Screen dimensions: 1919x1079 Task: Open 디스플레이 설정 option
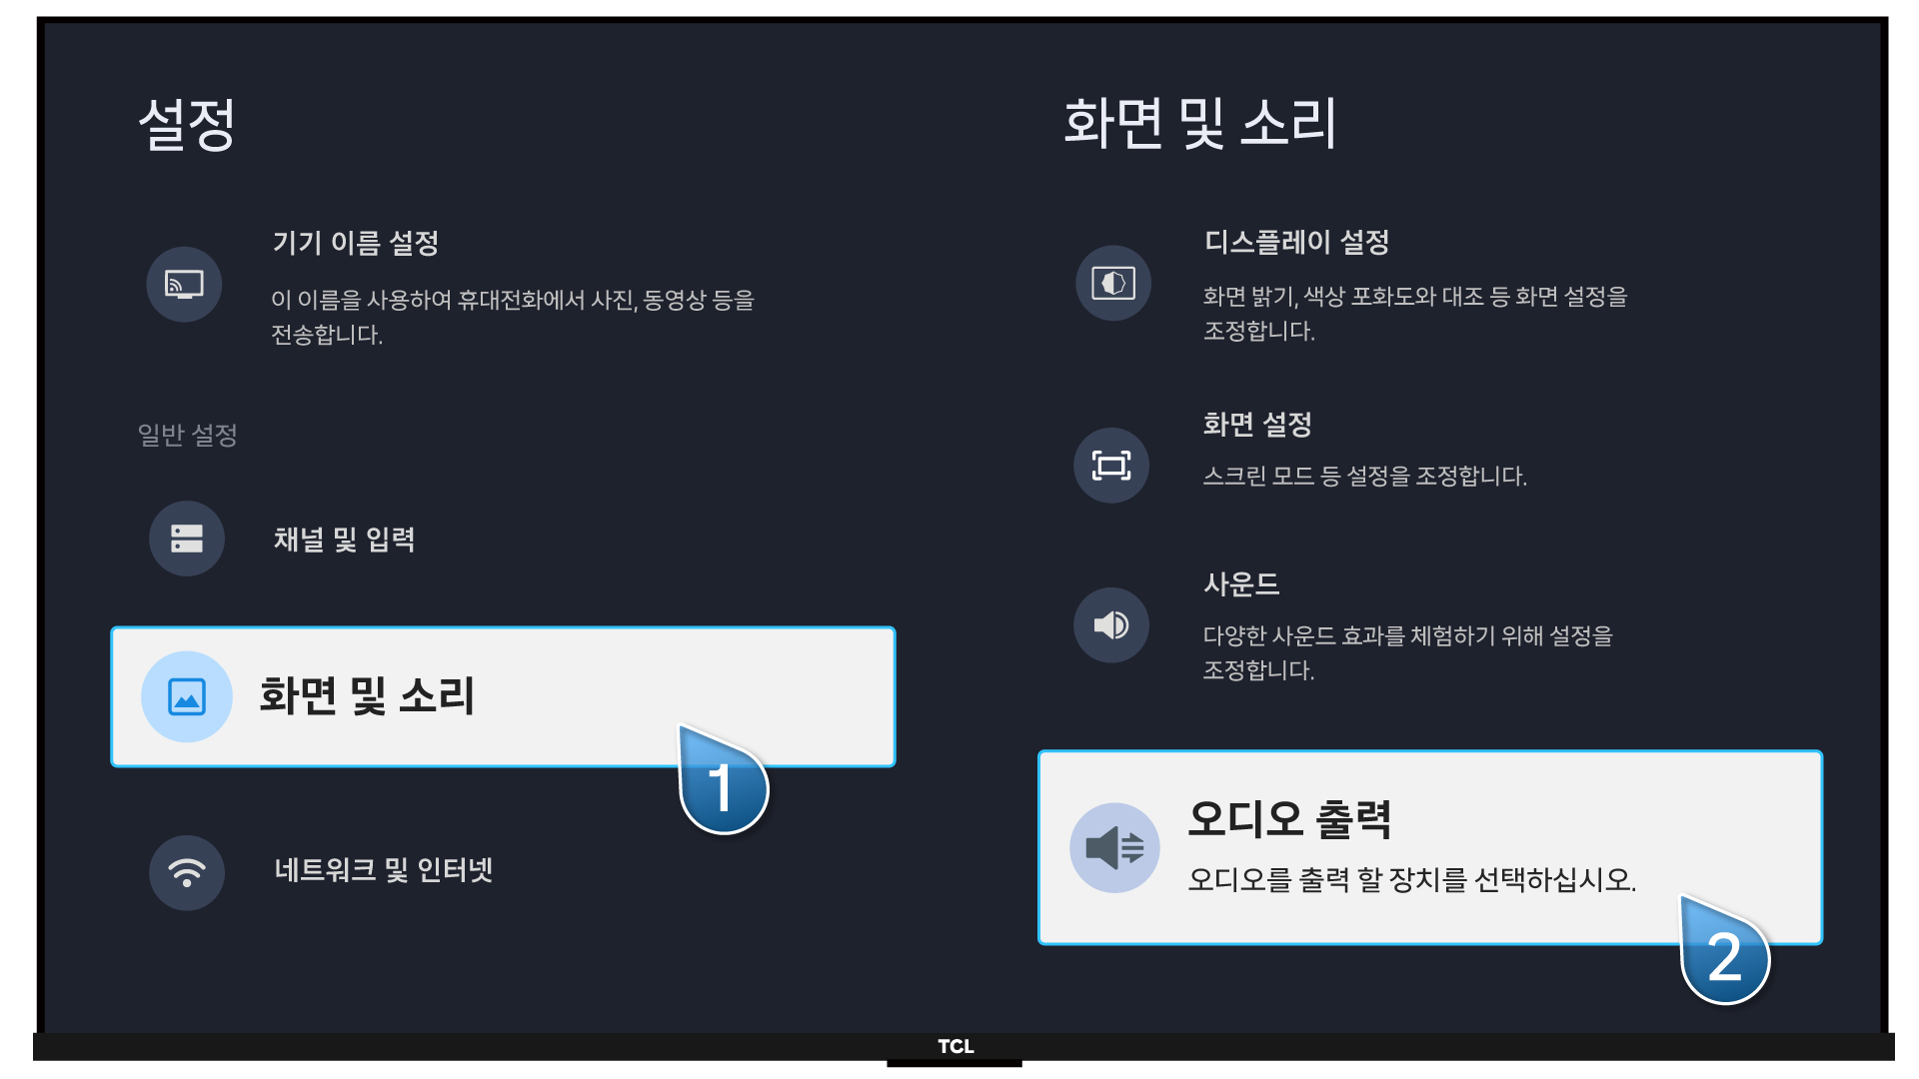pos(1296,242)
